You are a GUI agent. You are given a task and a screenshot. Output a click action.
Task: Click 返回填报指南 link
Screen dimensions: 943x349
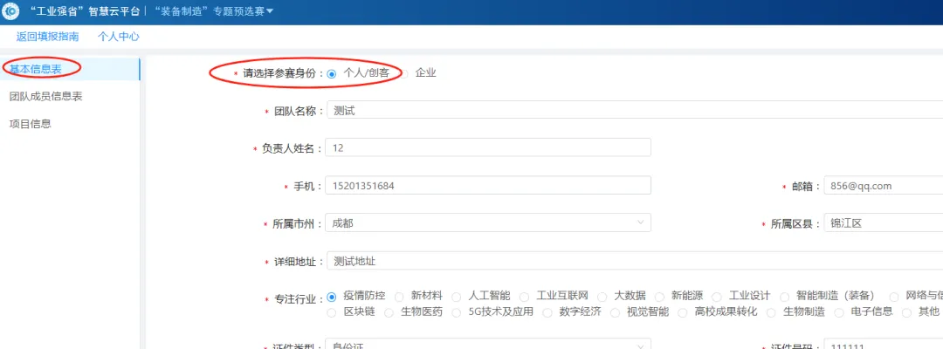pyautogui.click(x=47, y=37)
